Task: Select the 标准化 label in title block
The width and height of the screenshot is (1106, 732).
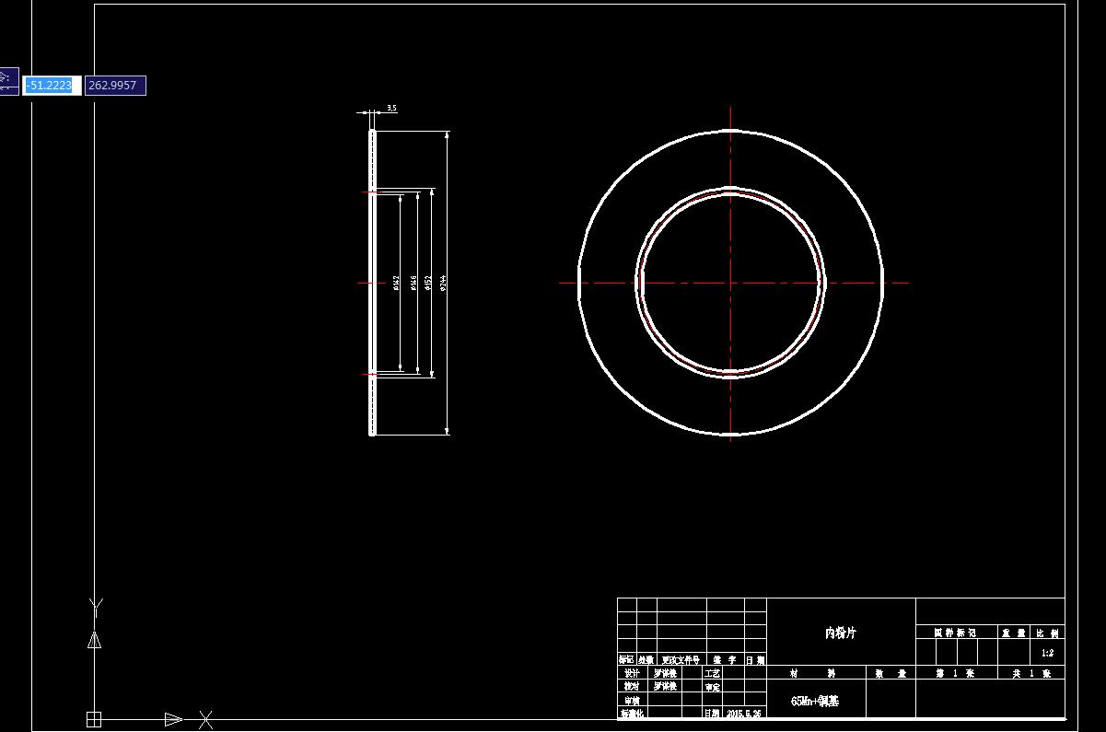Action: pyautogui.click(x=633, y=714)
